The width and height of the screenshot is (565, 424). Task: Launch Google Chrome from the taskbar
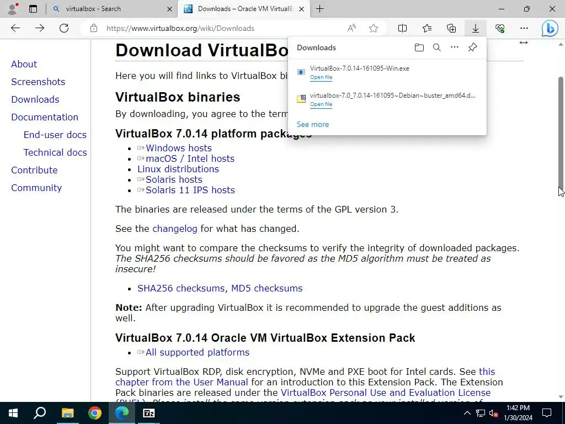point(95,413)
